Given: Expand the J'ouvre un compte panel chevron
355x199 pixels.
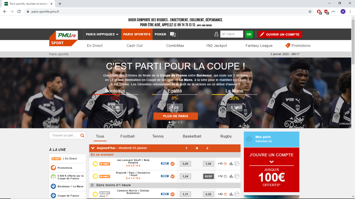Looking at the screenshot, I should click(x=271, y=162).
